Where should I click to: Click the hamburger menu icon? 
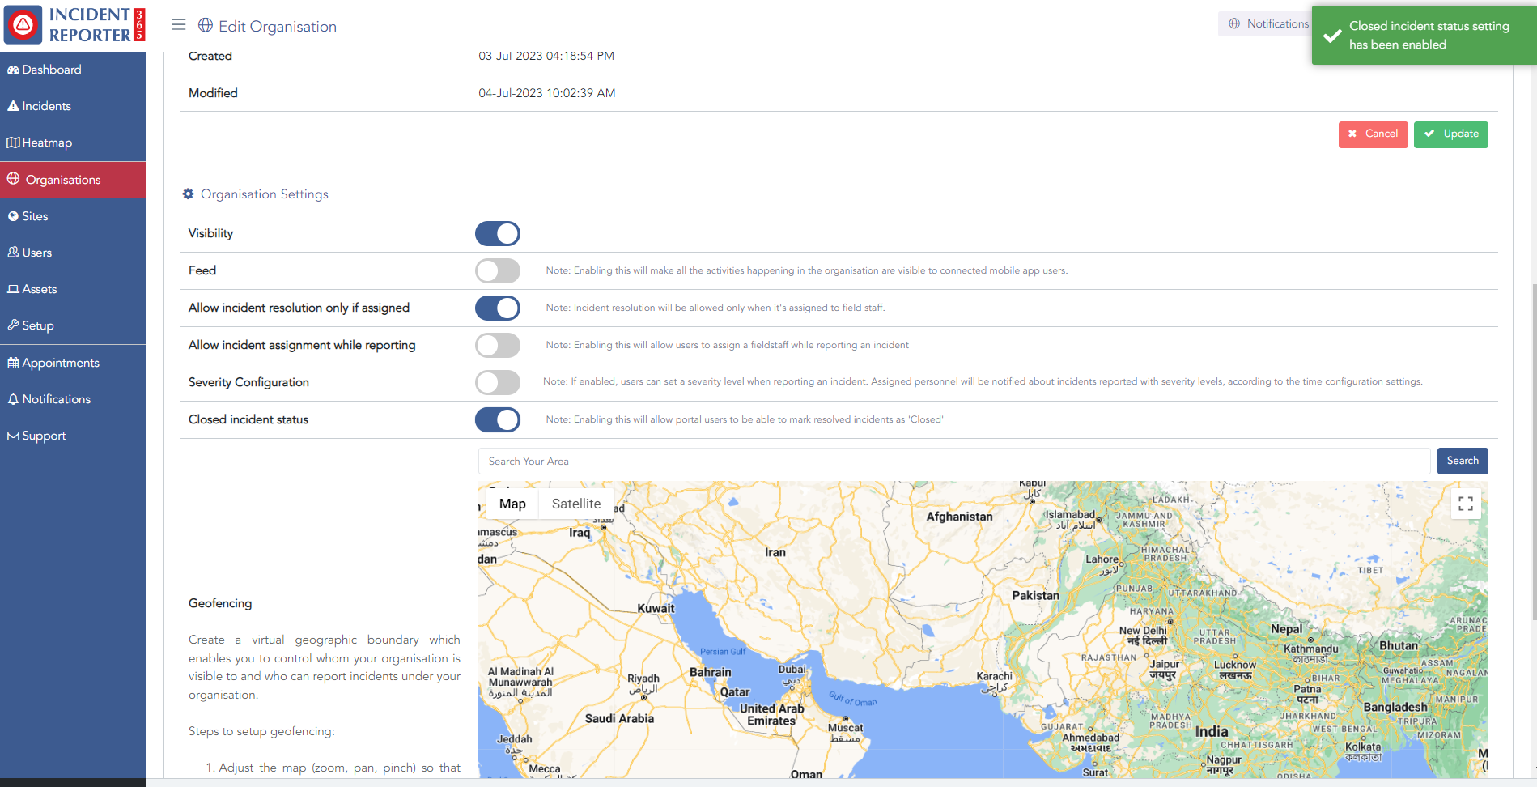coord(179,25)
